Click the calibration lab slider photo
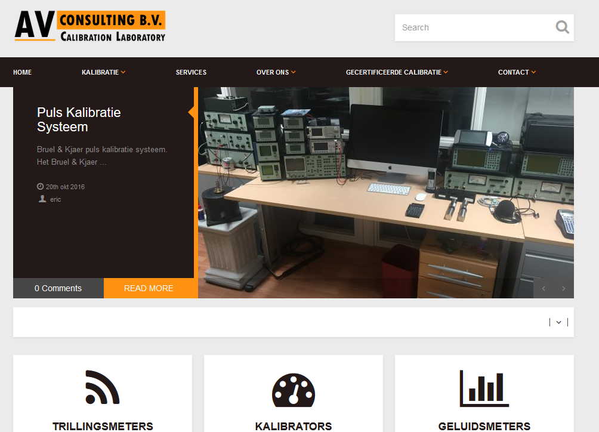This screenshot has width=599, height=432. [386, 193]
